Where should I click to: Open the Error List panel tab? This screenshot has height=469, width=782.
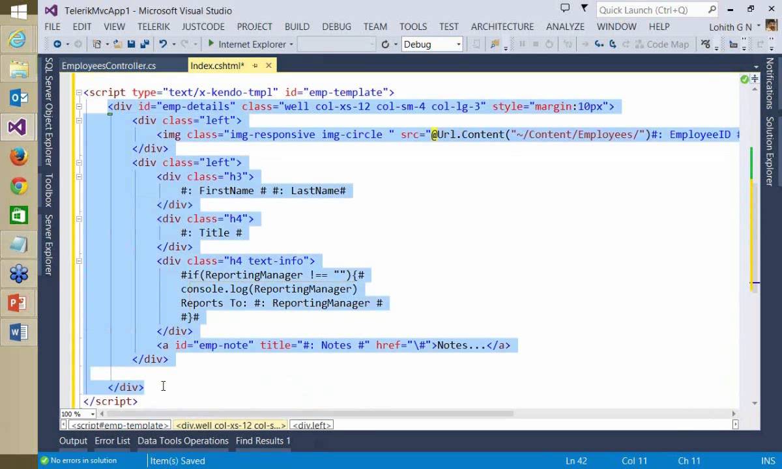point(112,441)
